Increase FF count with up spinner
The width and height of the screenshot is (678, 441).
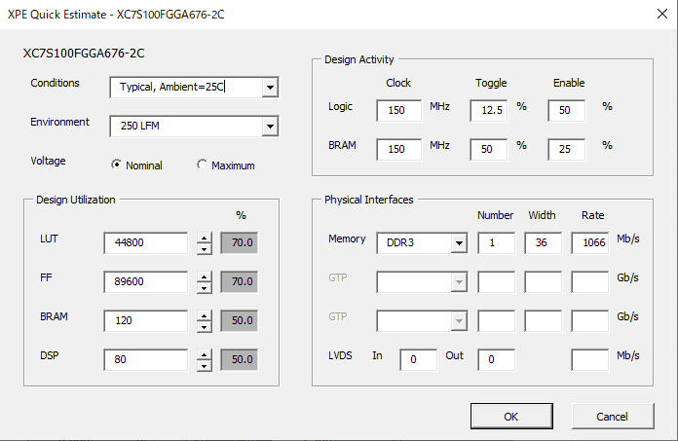click(x=205, y=276)
